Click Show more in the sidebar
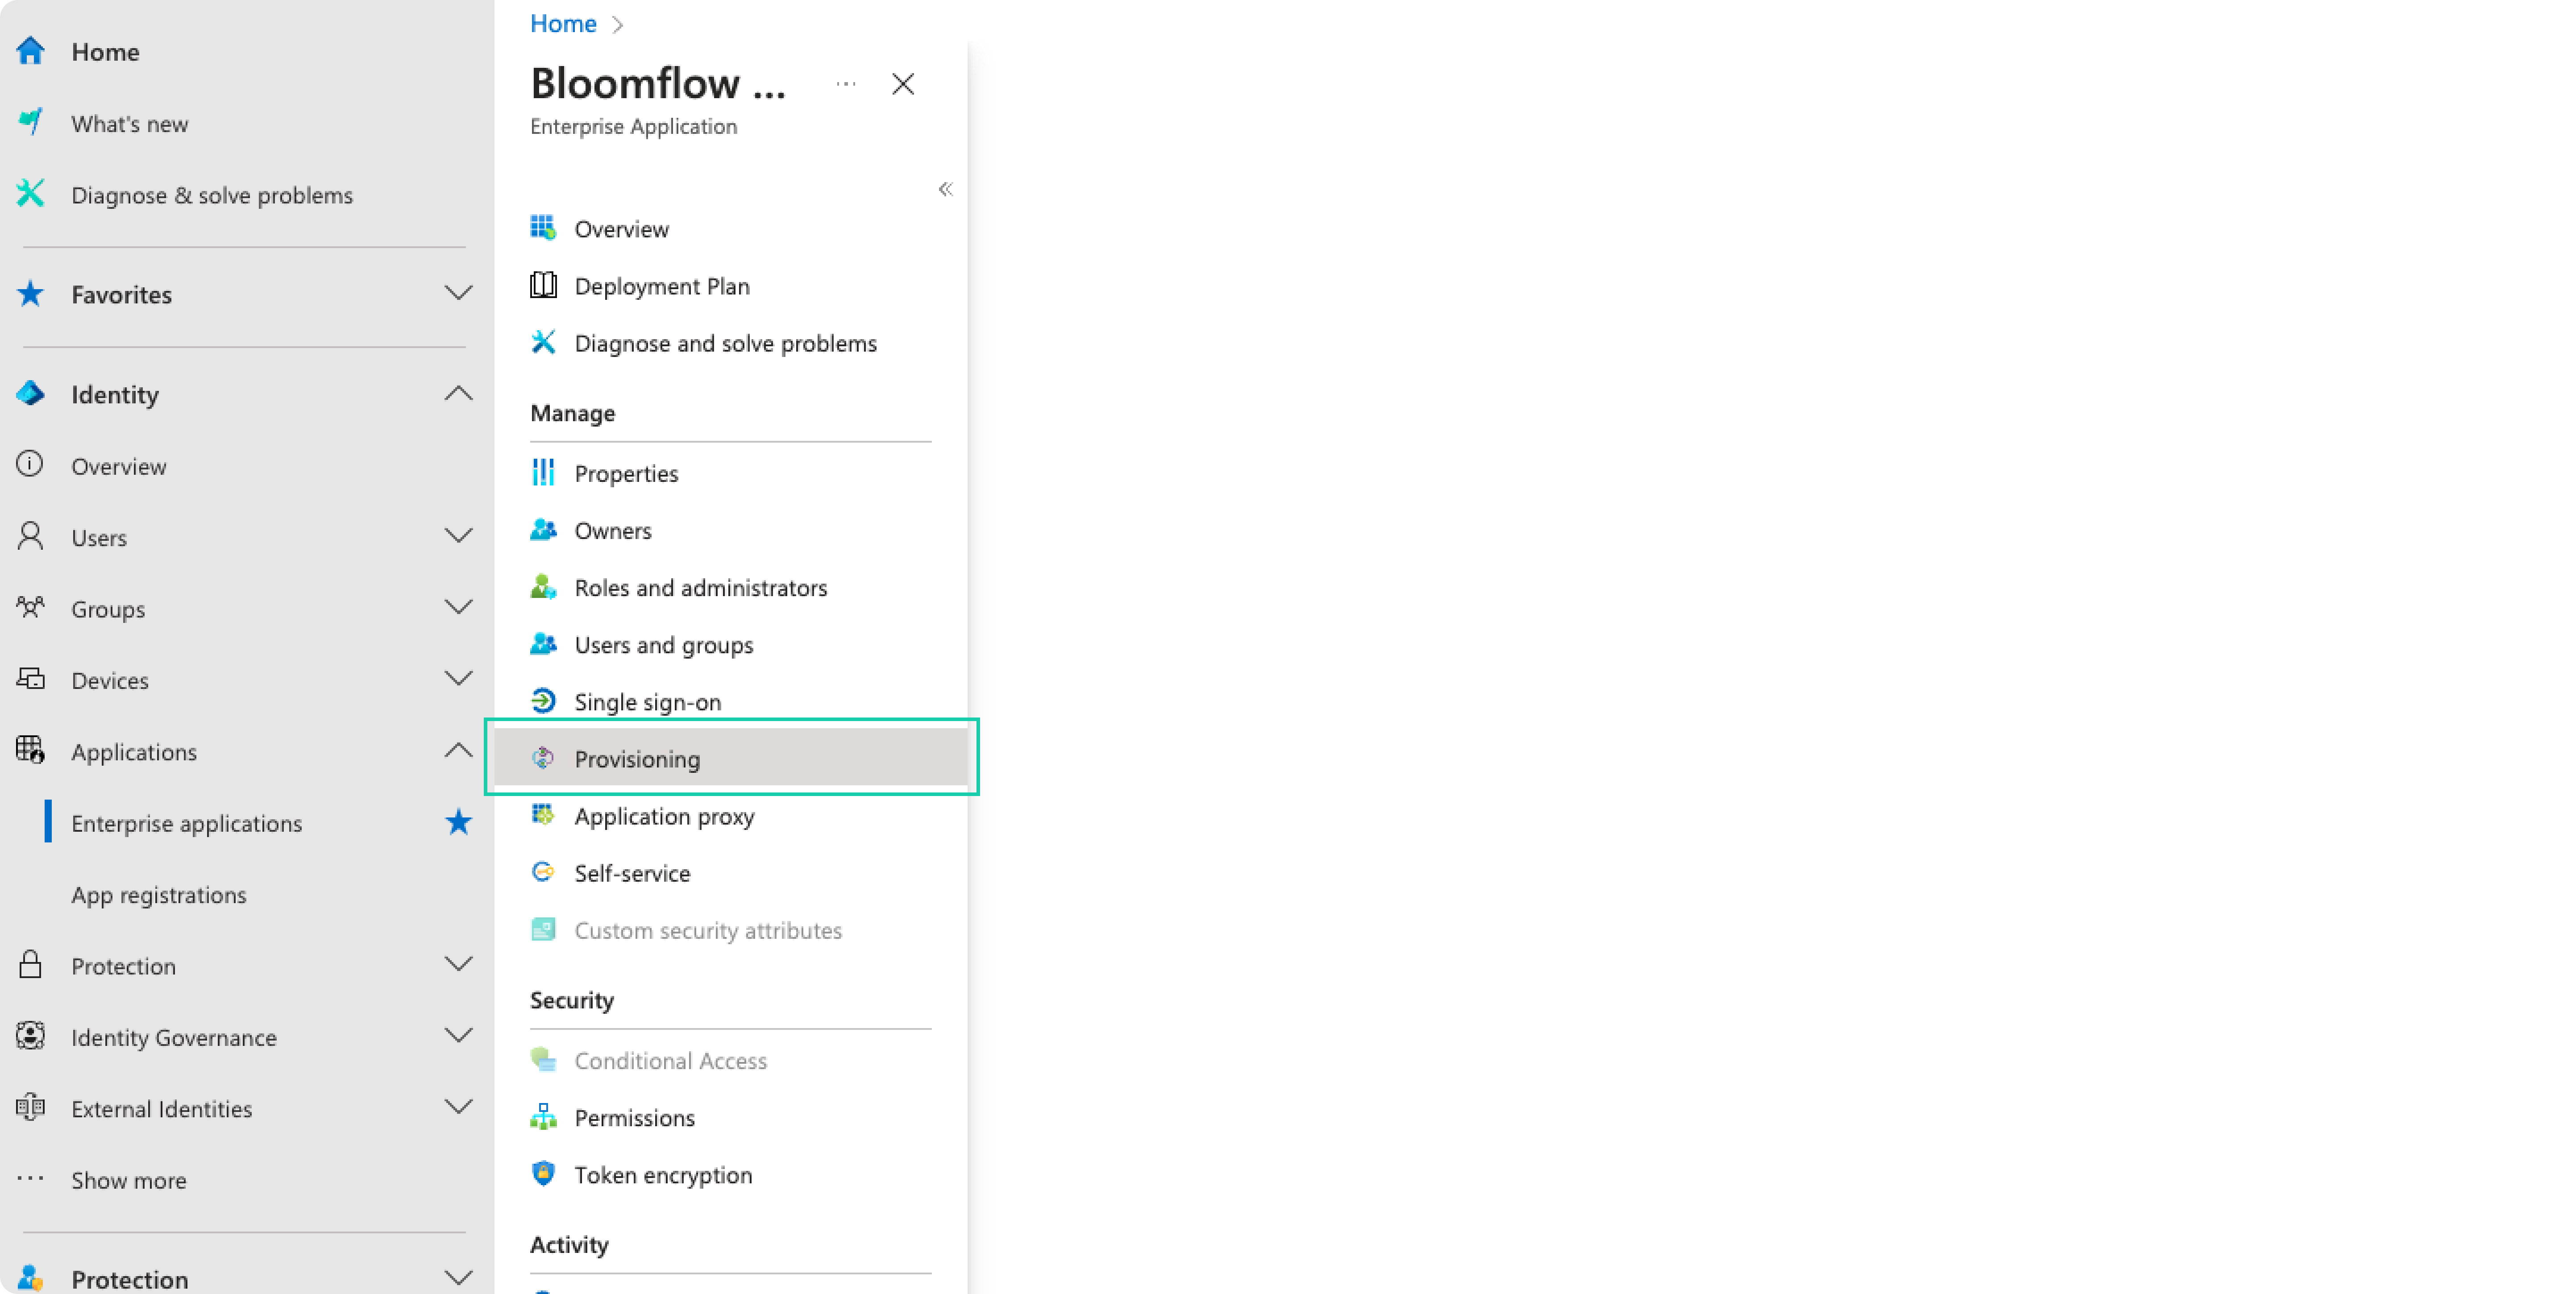The image size is (2576, 1294). point(128,1180)
